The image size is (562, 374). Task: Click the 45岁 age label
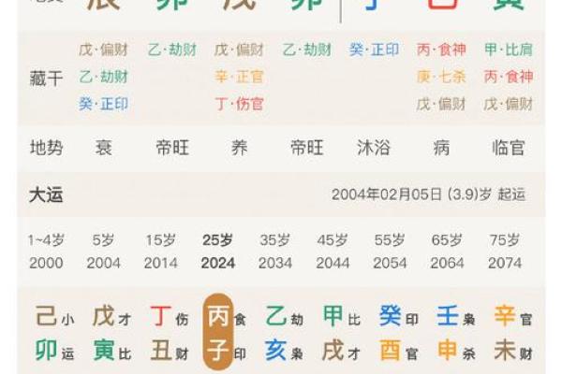(x=333, y=239)
